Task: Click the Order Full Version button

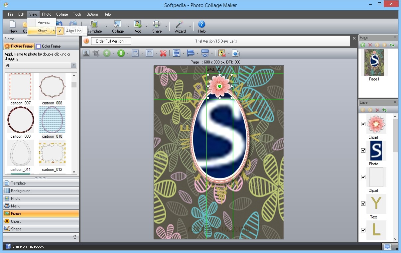Action: [x=111, y=41]
